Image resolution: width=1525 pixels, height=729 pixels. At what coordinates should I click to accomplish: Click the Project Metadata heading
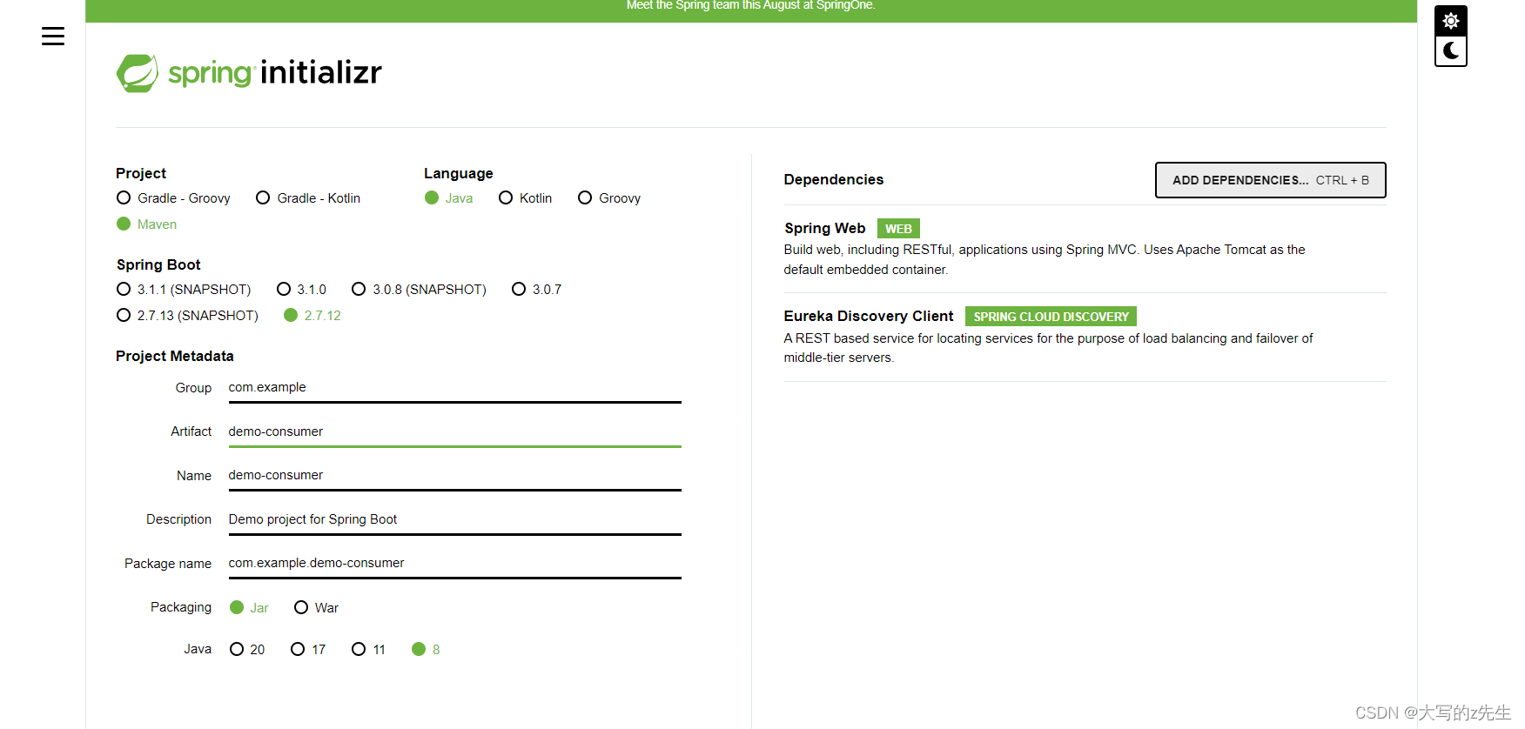click(174, 356)
